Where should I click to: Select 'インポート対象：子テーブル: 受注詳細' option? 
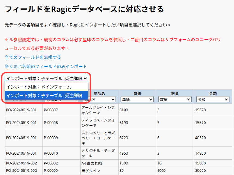tap(46, 95)
